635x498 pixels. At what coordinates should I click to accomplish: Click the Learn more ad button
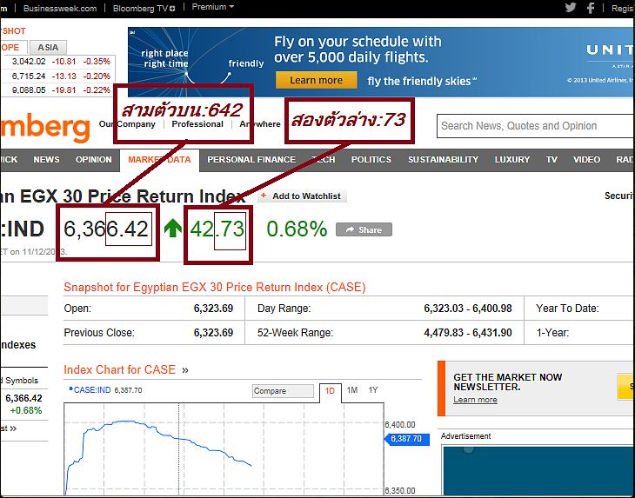[317, 80]
